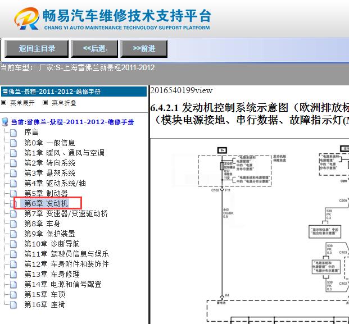Click the 6.4.2.1 发动机控制系统示意图 heading
The width and height of the screenshot is (349, 324).
point(250,114)
